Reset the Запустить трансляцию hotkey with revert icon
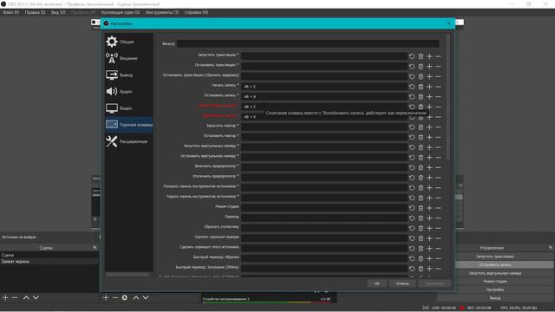 (x=412, y=56)
